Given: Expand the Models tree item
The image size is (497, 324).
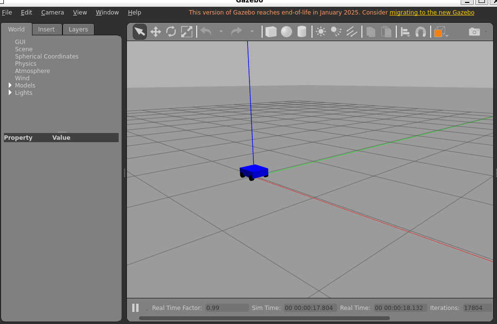Looking at the screenshot, I should click(x=10, y=86).
